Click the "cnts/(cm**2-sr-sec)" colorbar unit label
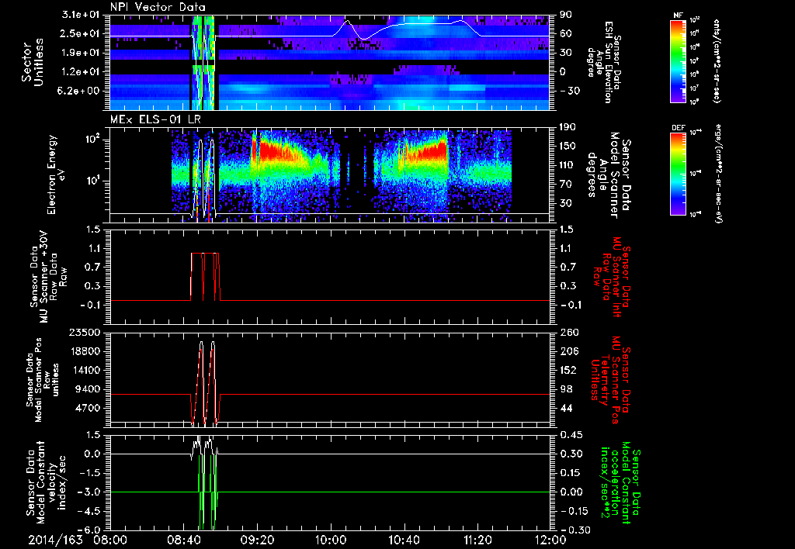This screenshot has height=549, width=795. pyautogui.click(x=717, y=60)
